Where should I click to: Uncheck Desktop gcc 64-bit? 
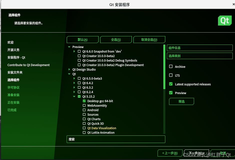(84, 101)
